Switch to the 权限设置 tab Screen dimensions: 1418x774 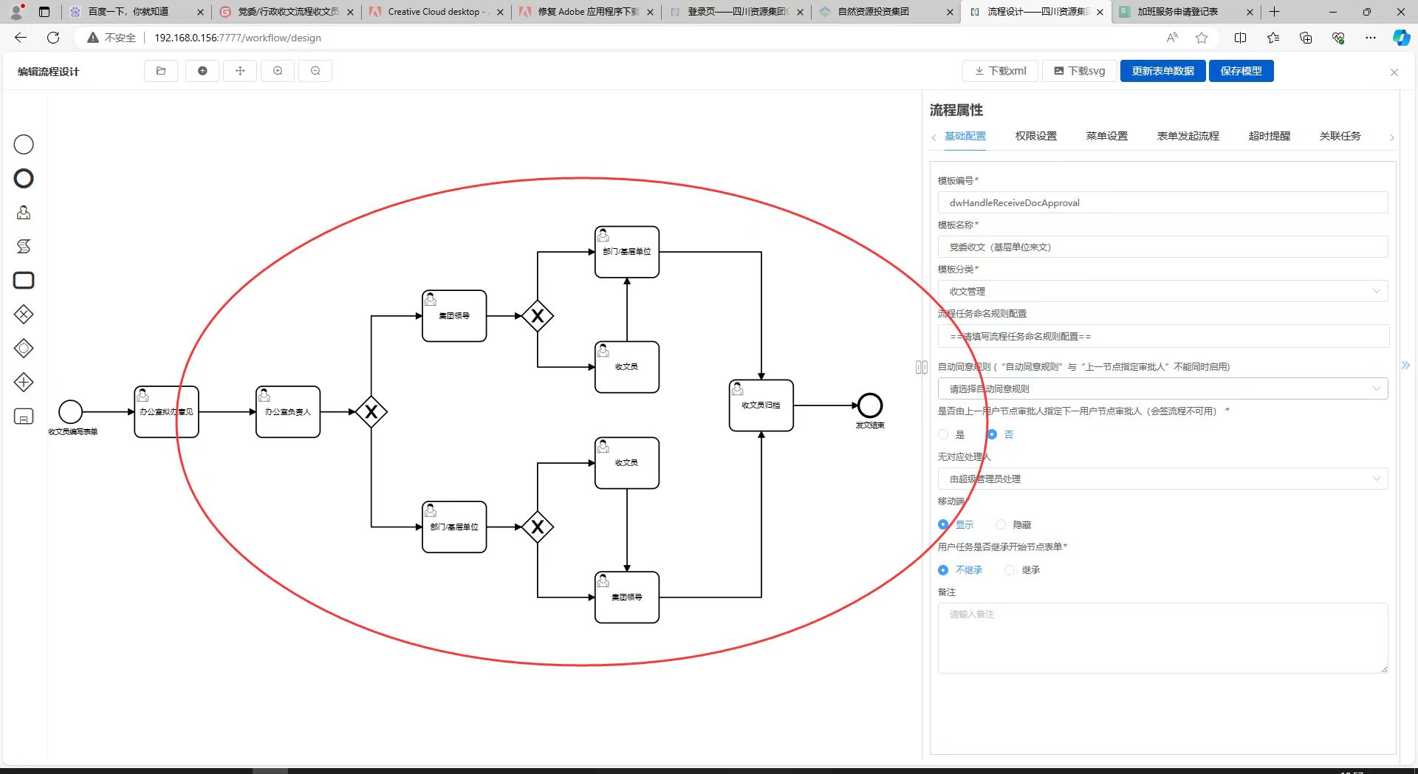(x=1035, y=136)
